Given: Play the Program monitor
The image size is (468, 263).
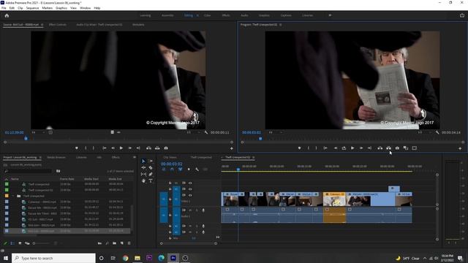Looking at the screenshot, I should 352,148.
